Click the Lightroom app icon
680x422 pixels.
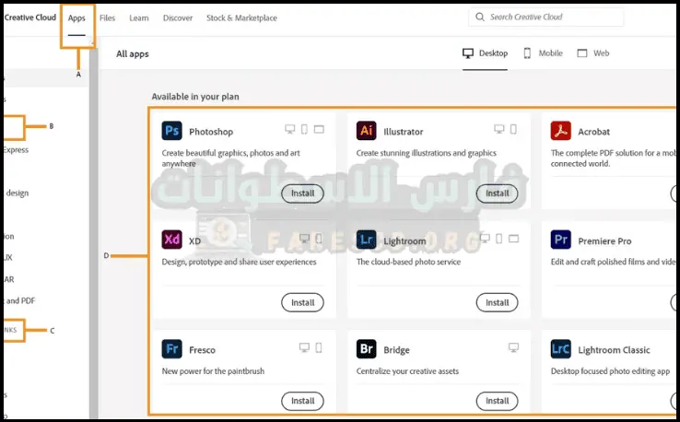coord(367,240)
